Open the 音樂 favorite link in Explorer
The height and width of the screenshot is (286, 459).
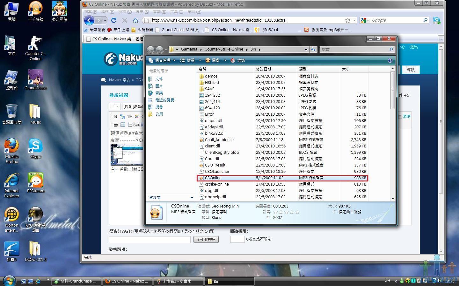click(x=159, y=93)
